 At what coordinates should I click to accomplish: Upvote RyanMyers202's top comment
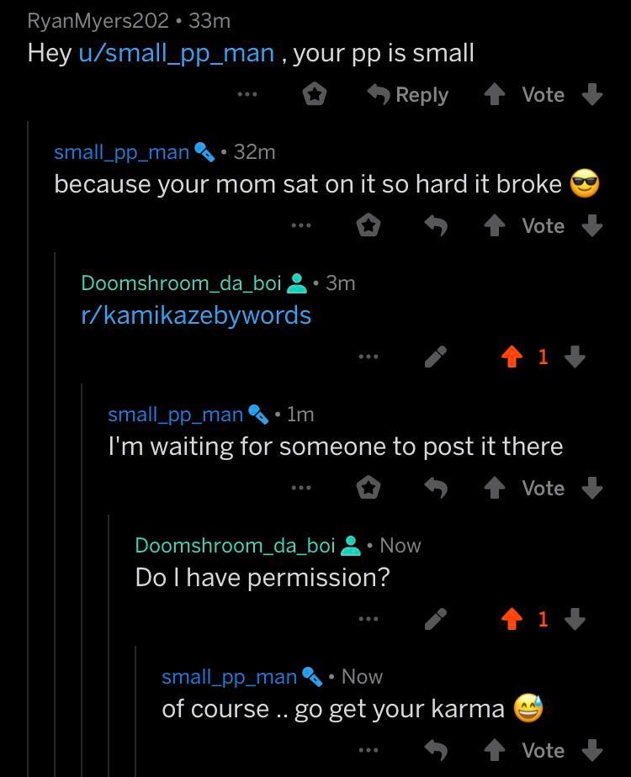click(x=496, y=94)
